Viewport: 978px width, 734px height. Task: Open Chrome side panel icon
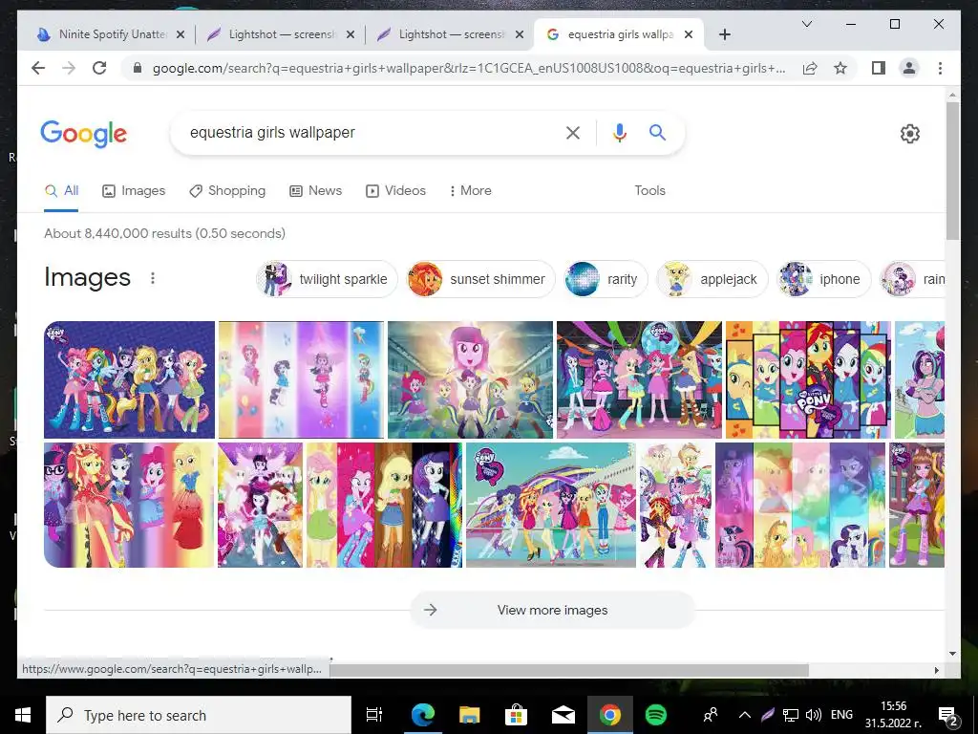[x=879, y=68]
